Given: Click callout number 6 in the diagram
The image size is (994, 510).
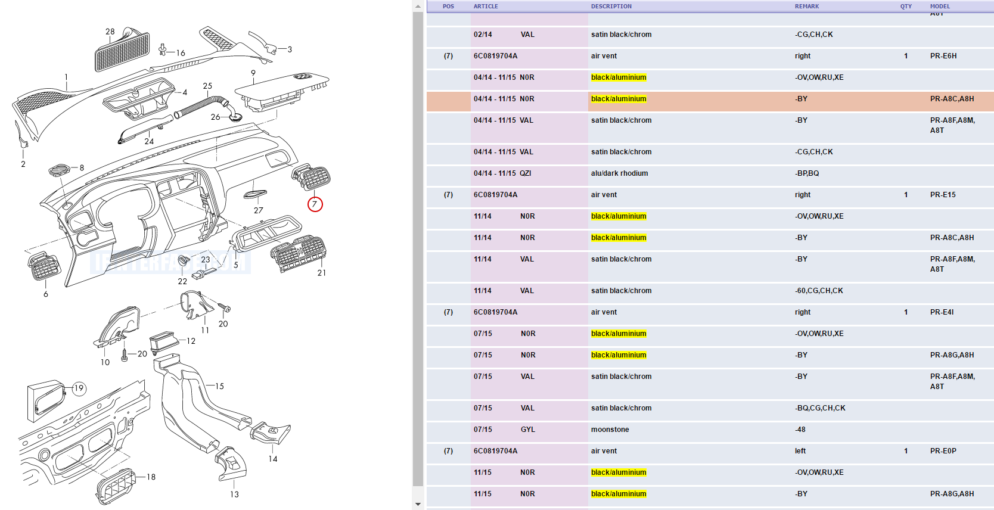Looking at the screenshot, I should (46, 294).
